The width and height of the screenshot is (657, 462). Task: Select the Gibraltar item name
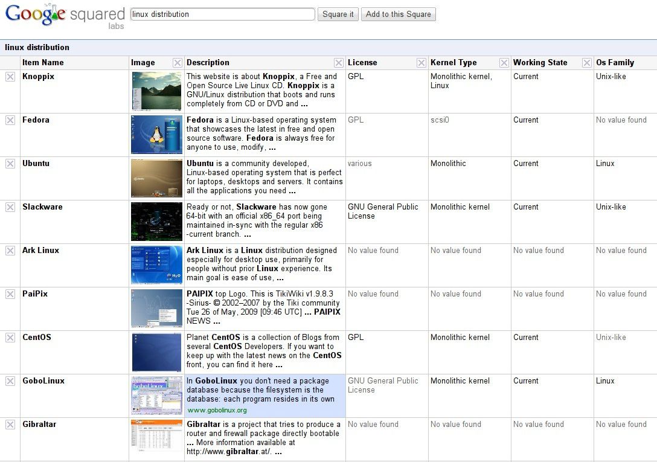[39, 425]
